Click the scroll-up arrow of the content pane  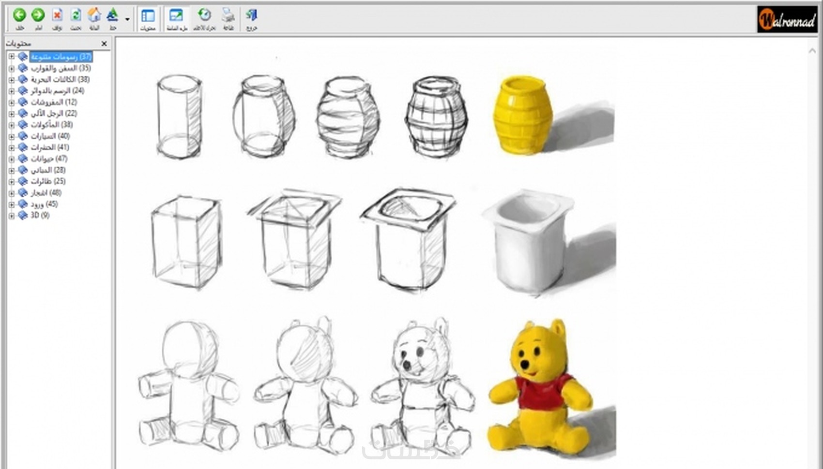(x=812, y=51)
